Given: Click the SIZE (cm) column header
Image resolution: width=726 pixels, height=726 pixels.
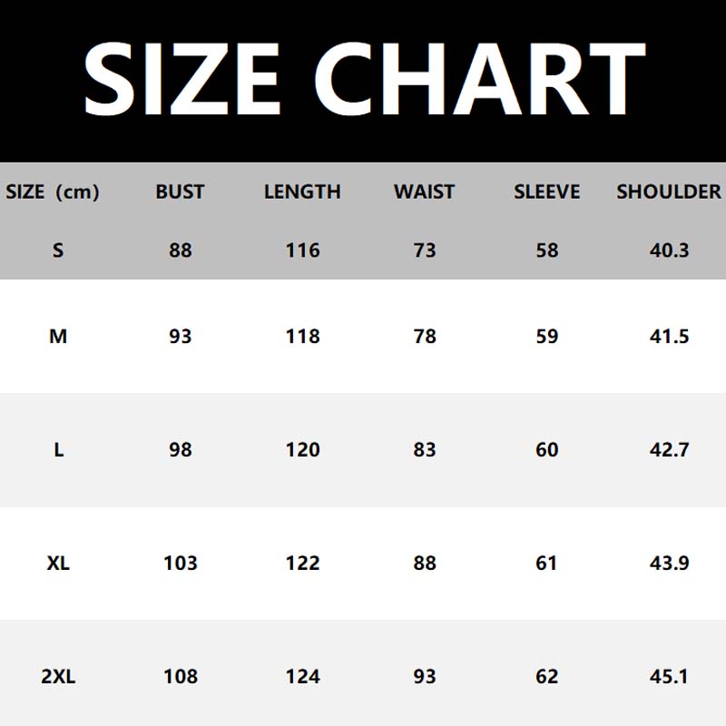Looking at the screenshot, I should tap(53, 191).
